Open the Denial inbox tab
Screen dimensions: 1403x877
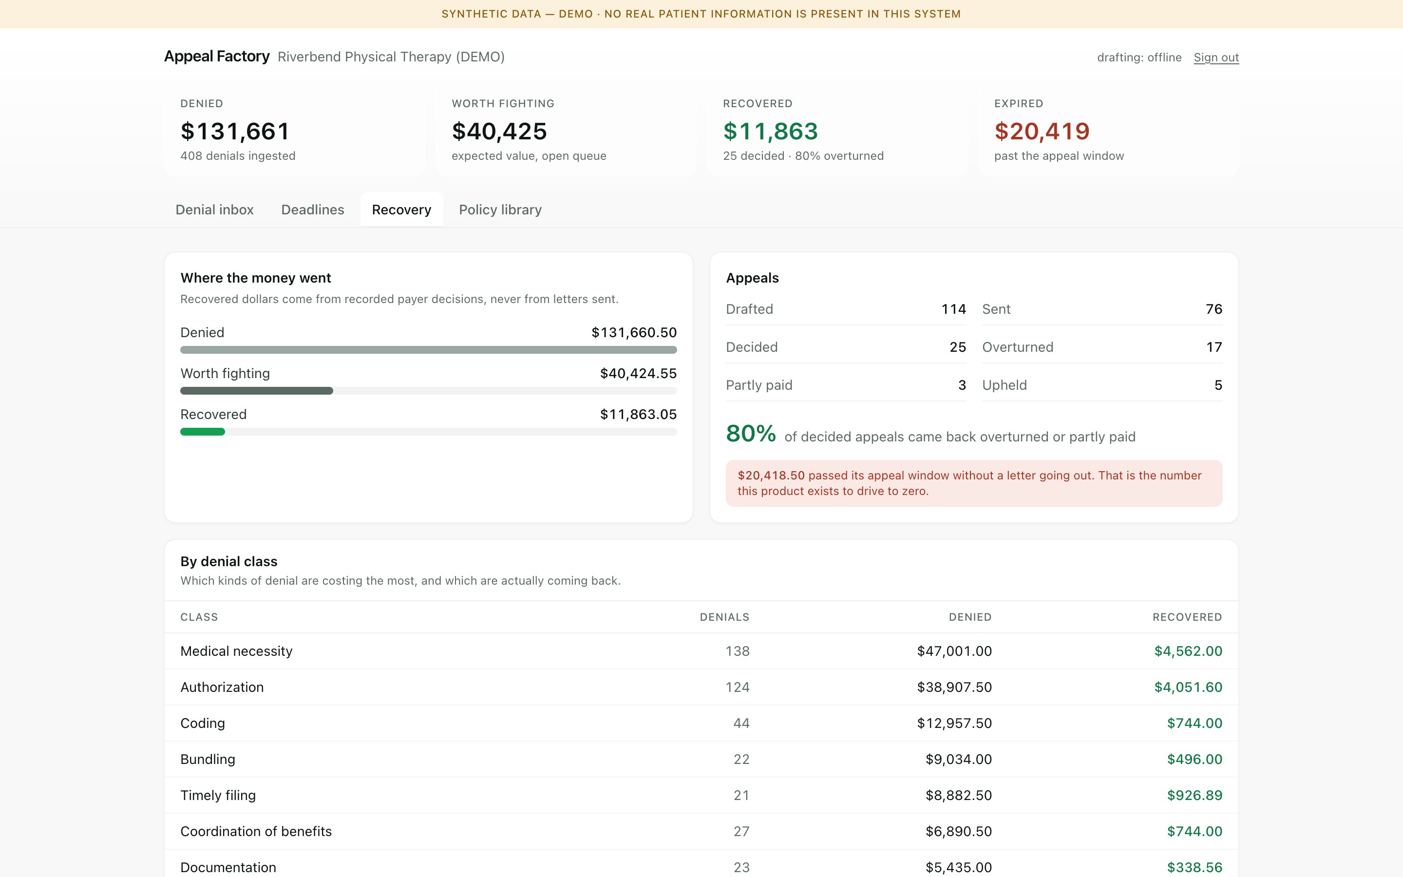(214, 210)
